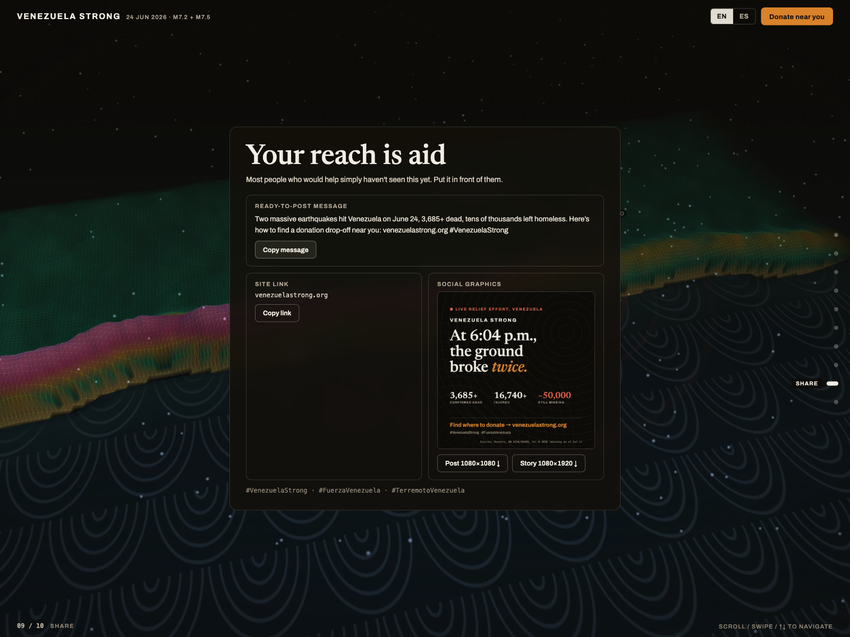Click the READY-TO-POST MESSAGE label
Image resolution: width=850 pixels, height=637 pixels.
[x=301, y=206]
